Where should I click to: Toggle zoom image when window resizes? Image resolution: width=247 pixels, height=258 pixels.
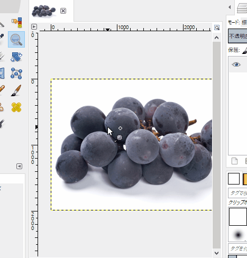tap(217, 27)
